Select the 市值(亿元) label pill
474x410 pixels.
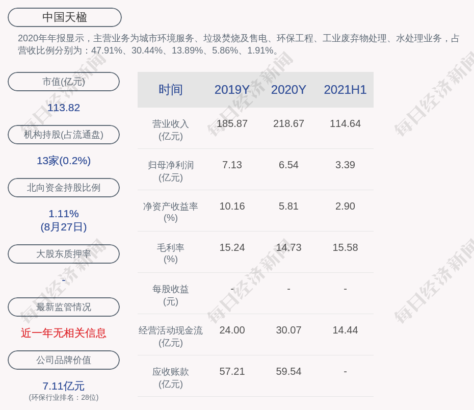click(64, 82)
